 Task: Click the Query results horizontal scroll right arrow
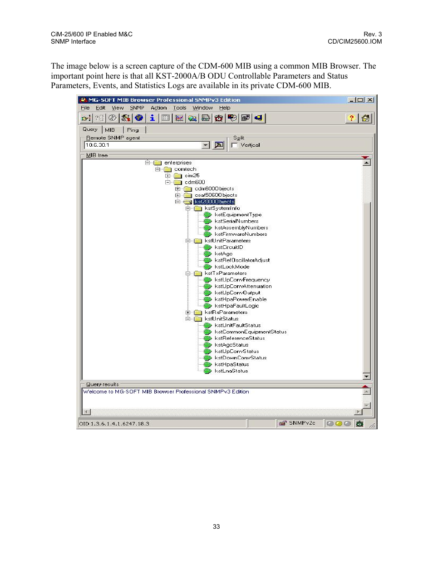(359, 412)
